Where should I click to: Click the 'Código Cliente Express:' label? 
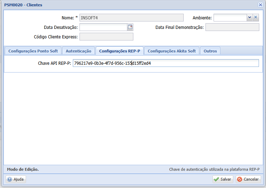[56, 37]
